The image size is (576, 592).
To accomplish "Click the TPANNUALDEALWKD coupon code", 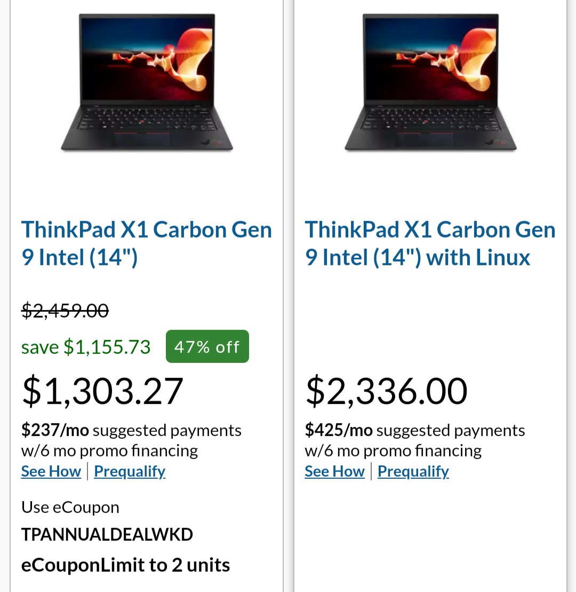I will pos(107,534).
